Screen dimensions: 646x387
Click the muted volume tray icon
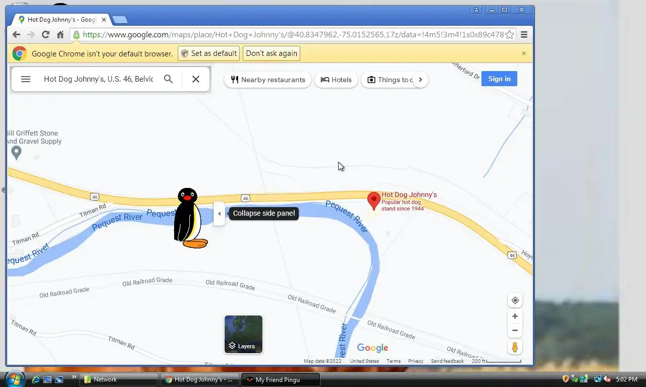[607, 379]
